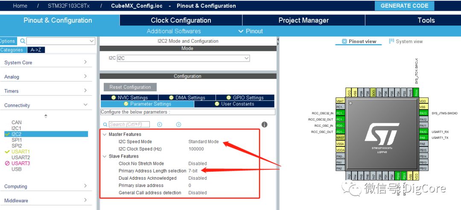Collapse the Master Features group
This screenshot has height=210, width=461.
pos(105,134)
